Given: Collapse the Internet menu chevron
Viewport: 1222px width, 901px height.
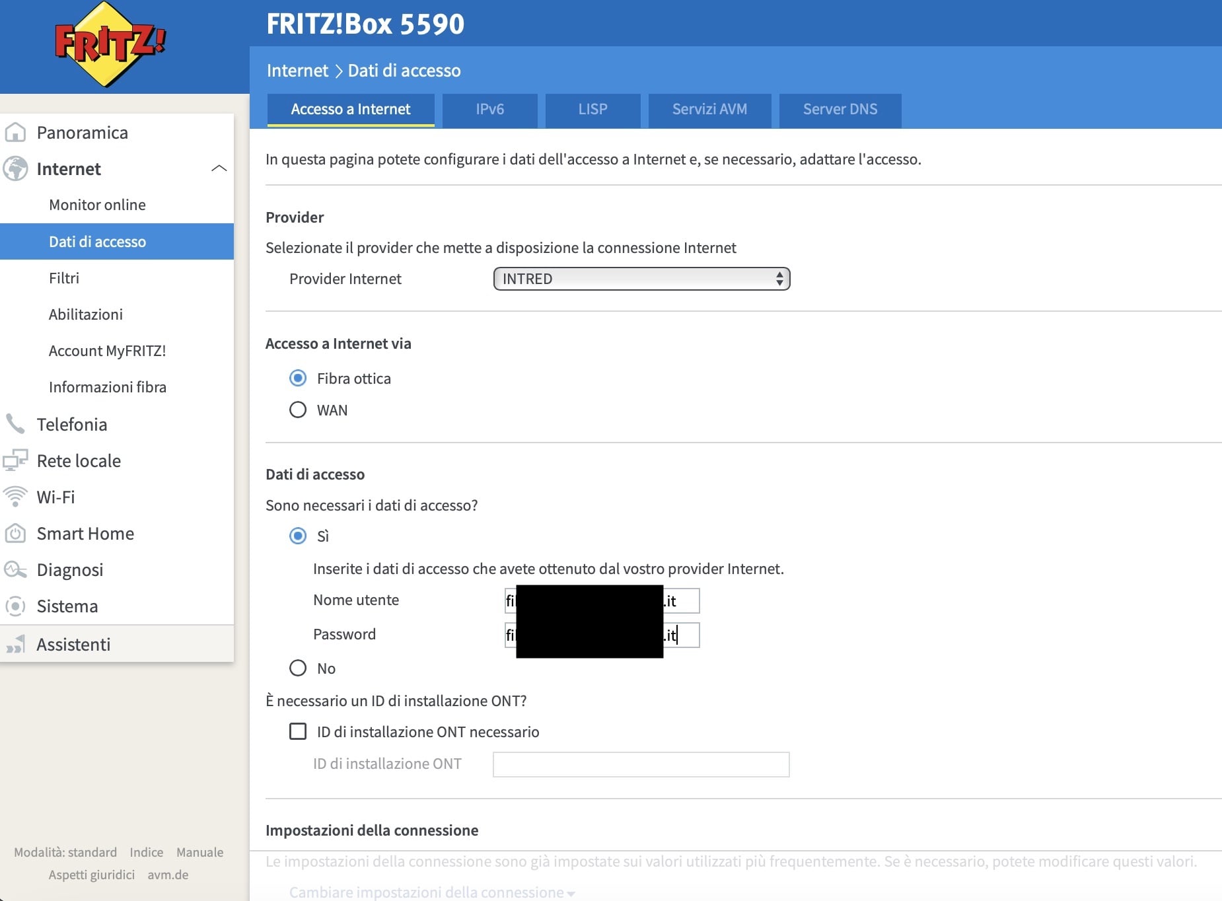Looking at the screenshot, I should tap(219, 169).
